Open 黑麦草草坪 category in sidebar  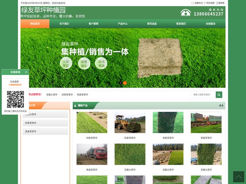(45, 132)
